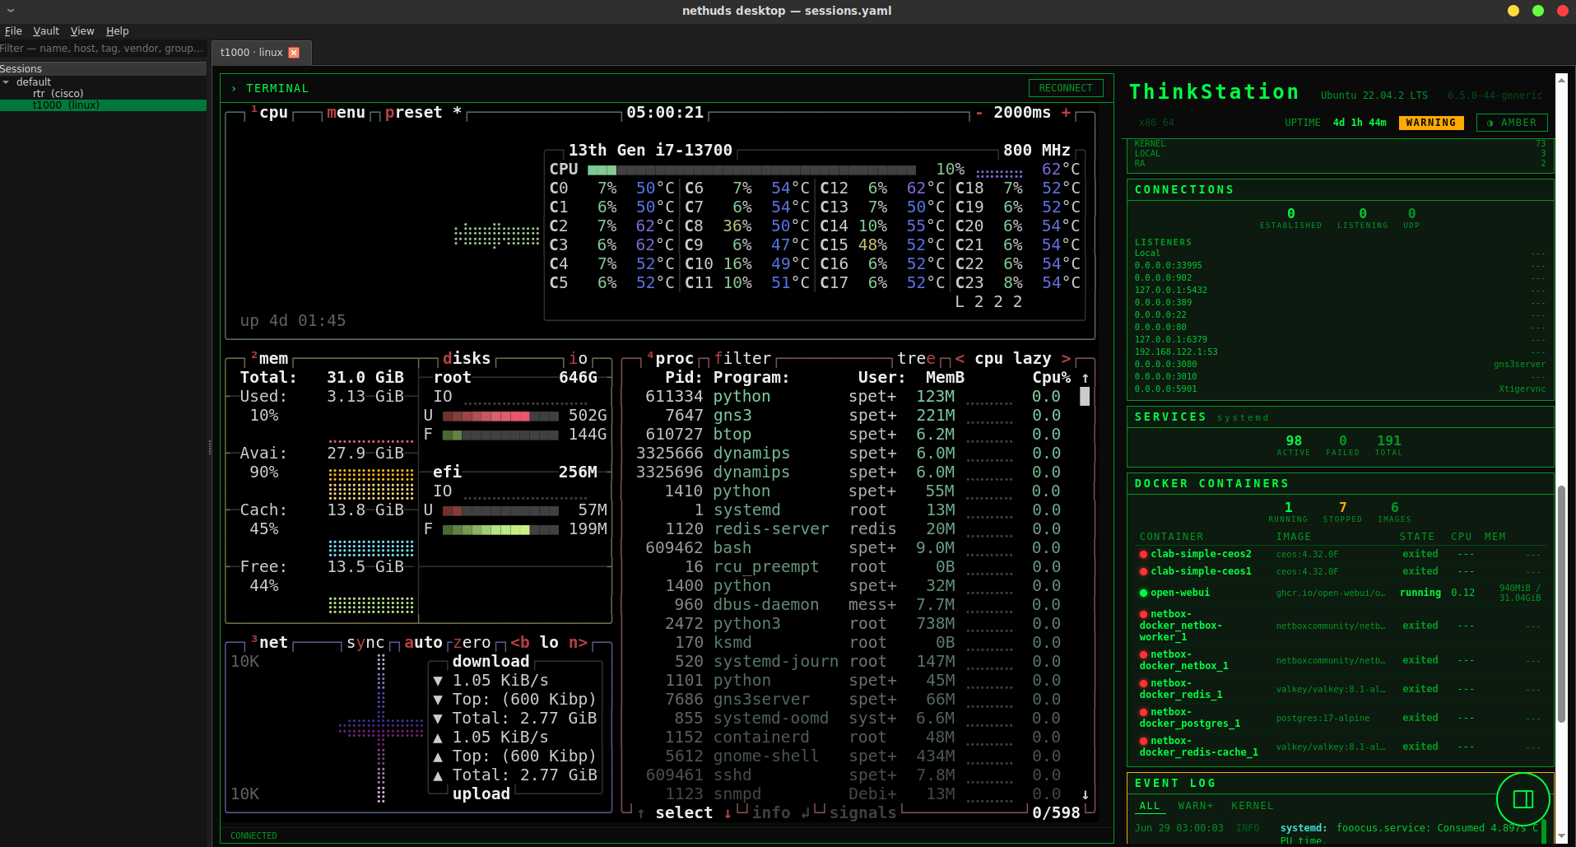This screenshot has height=847, width=1576.
Task: Click the terminal chevron prompt icon
Action: (x=235, y=88)
